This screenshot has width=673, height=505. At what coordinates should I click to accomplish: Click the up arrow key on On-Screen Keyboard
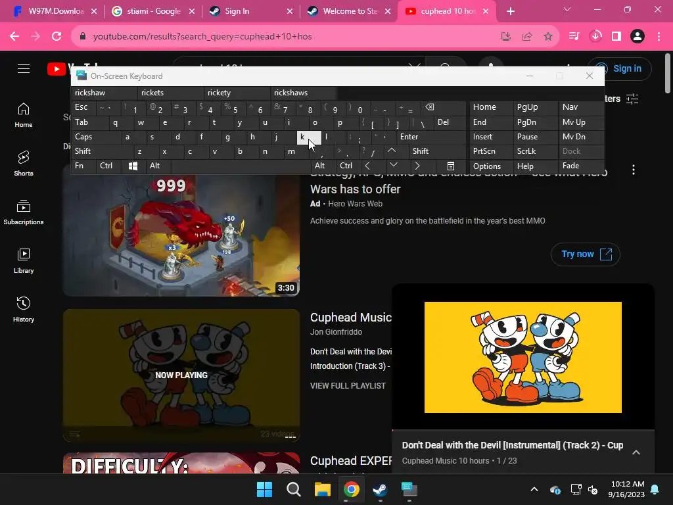392,151
